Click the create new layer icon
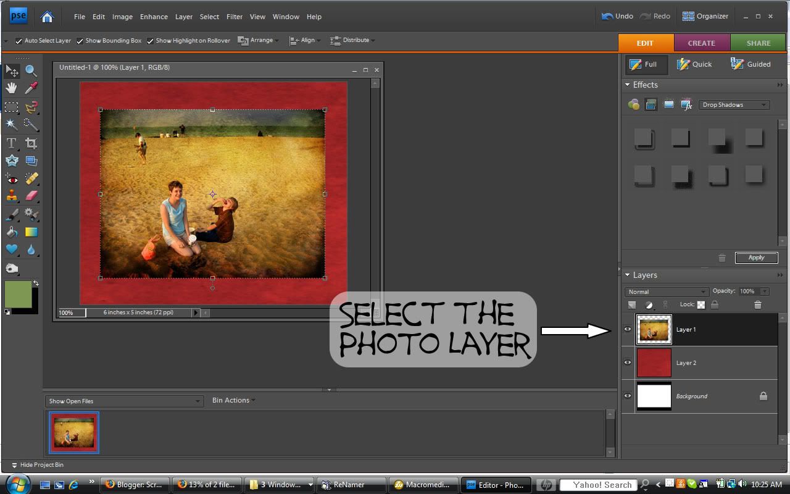Viewport: 790px width, 494px height. click(x=632, y=305)
